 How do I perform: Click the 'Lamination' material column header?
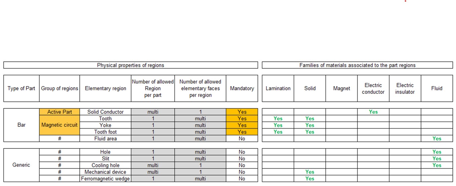(x=278, y=88)
